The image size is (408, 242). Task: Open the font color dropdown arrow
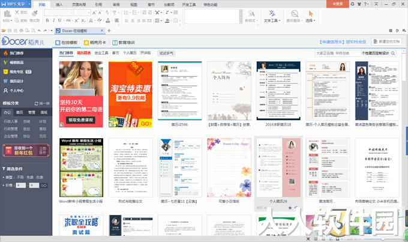112,20
